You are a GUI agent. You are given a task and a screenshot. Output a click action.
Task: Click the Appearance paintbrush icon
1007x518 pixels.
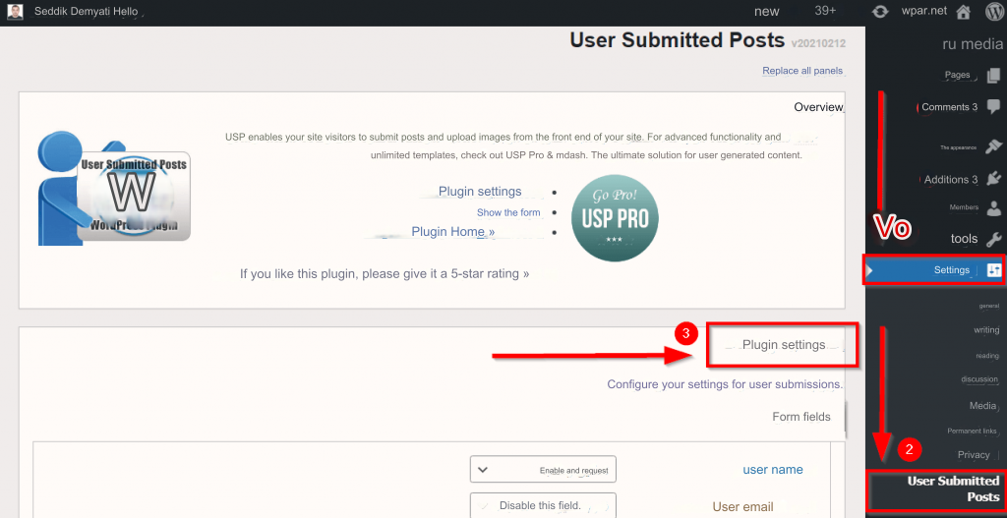click(x=993, y=146)
